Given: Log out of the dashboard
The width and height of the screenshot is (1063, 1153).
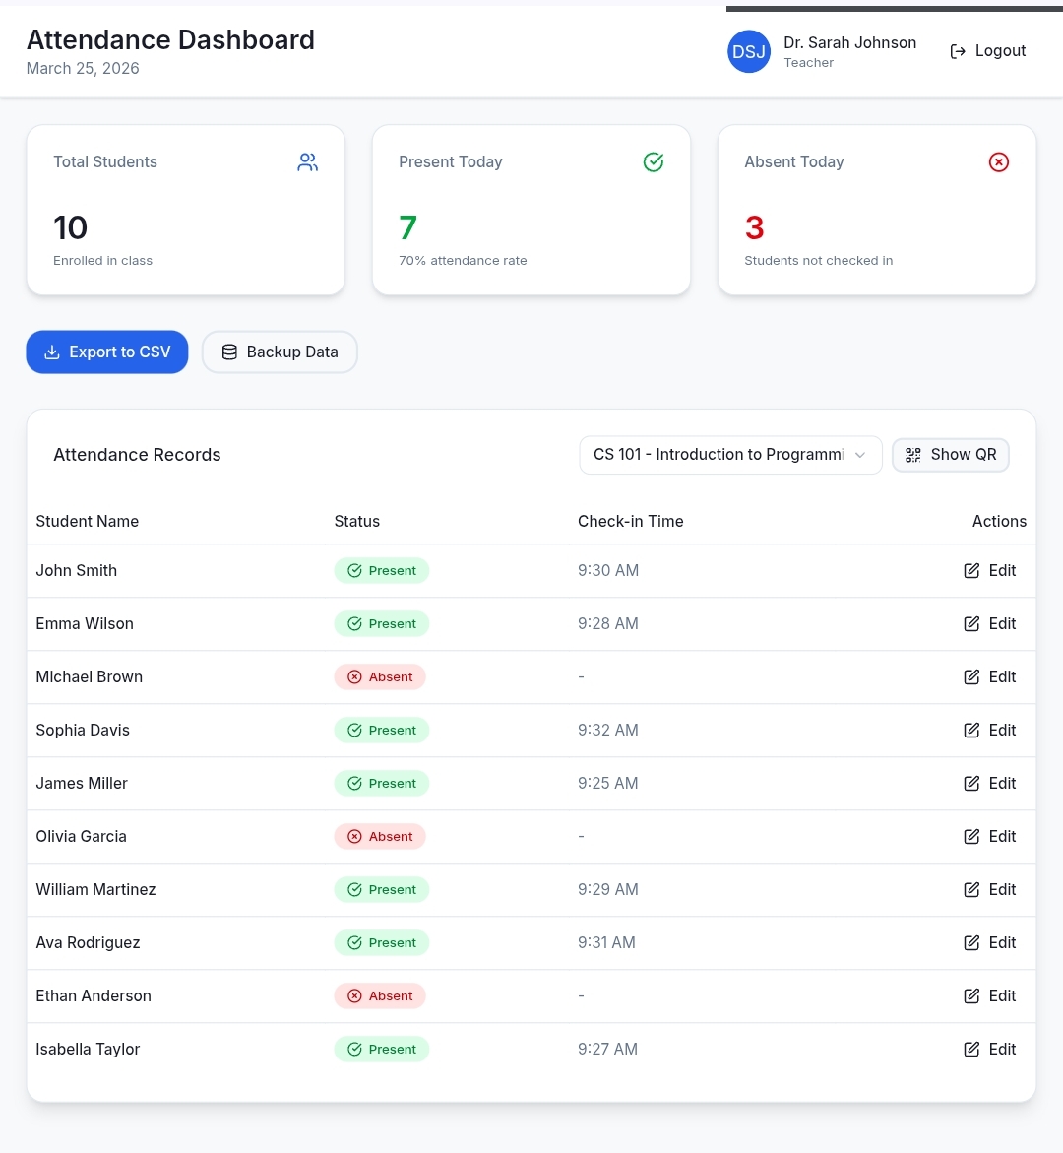Looking at the screenshot, I should 988,51.
